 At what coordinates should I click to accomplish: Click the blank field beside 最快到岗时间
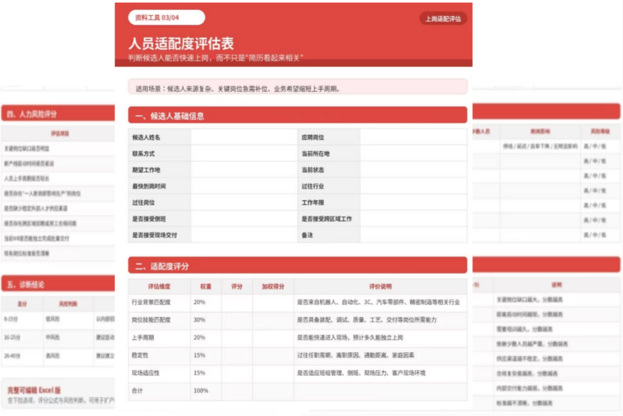pyautogui.click(x=244, y=186)
